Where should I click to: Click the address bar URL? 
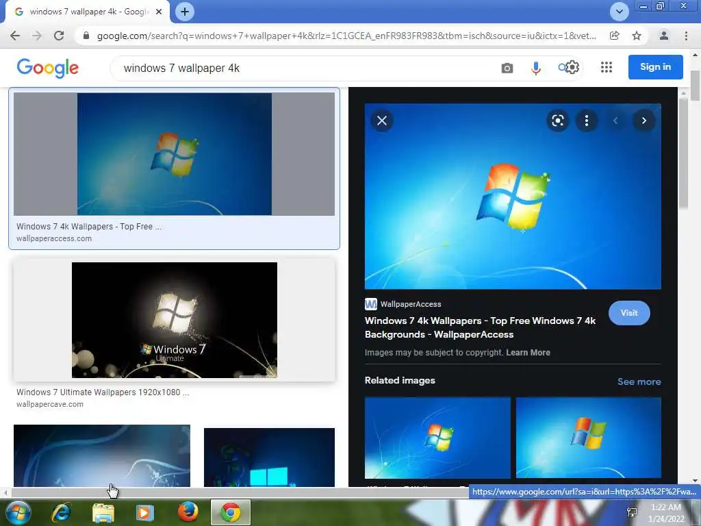point(346,36)
